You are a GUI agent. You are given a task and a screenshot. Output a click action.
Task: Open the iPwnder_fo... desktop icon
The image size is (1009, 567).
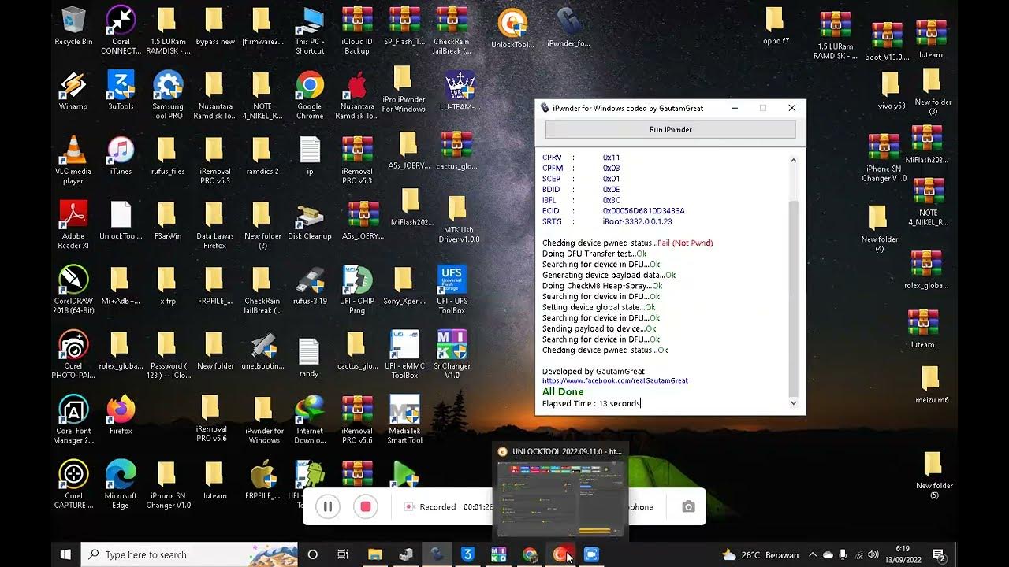click(x=568, y=28)
